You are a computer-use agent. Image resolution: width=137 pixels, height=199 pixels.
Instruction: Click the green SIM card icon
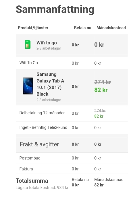tap(28, 44)
